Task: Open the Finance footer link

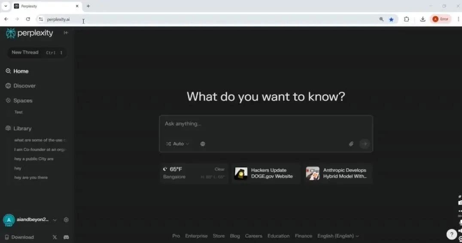Action: tap(304, 236)
